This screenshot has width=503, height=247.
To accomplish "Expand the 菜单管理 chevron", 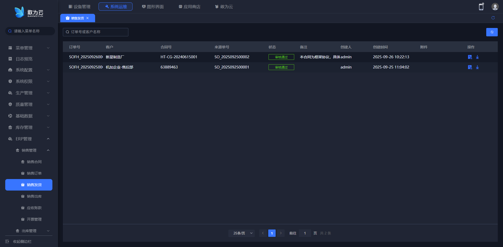I will (48, 48).
